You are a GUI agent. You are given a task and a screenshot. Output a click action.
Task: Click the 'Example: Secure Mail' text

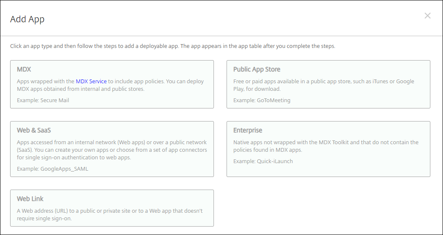click(43, 100)
